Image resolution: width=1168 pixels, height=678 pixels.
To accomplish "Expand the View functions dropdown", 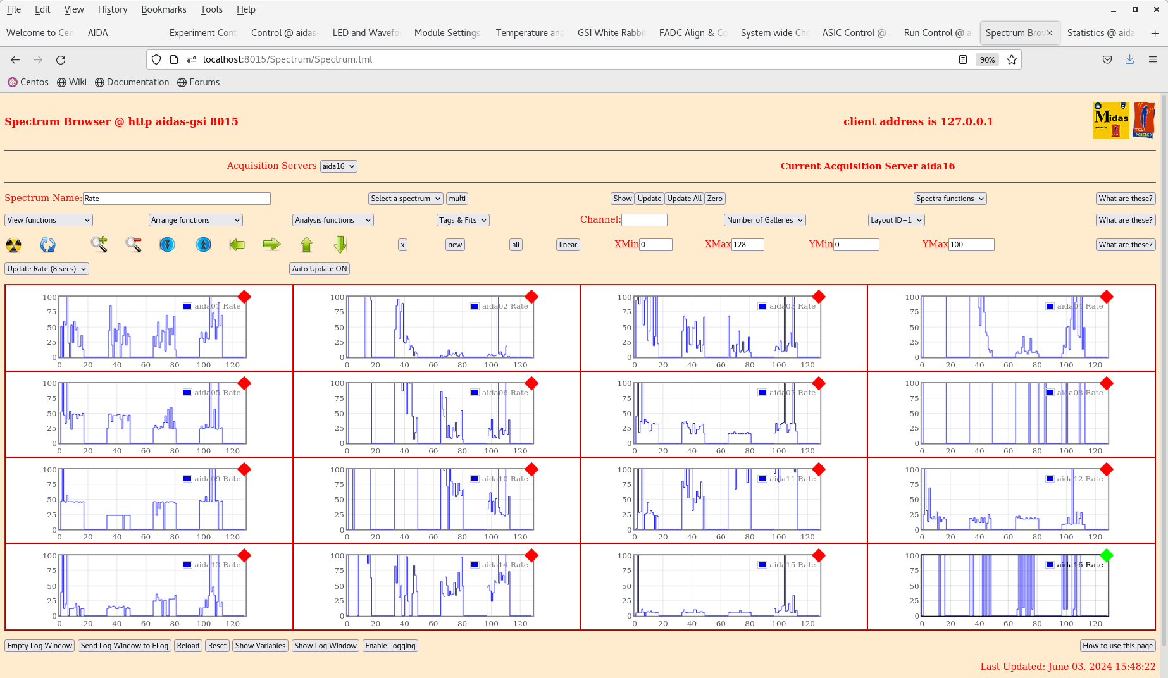I will pos(49,220).
